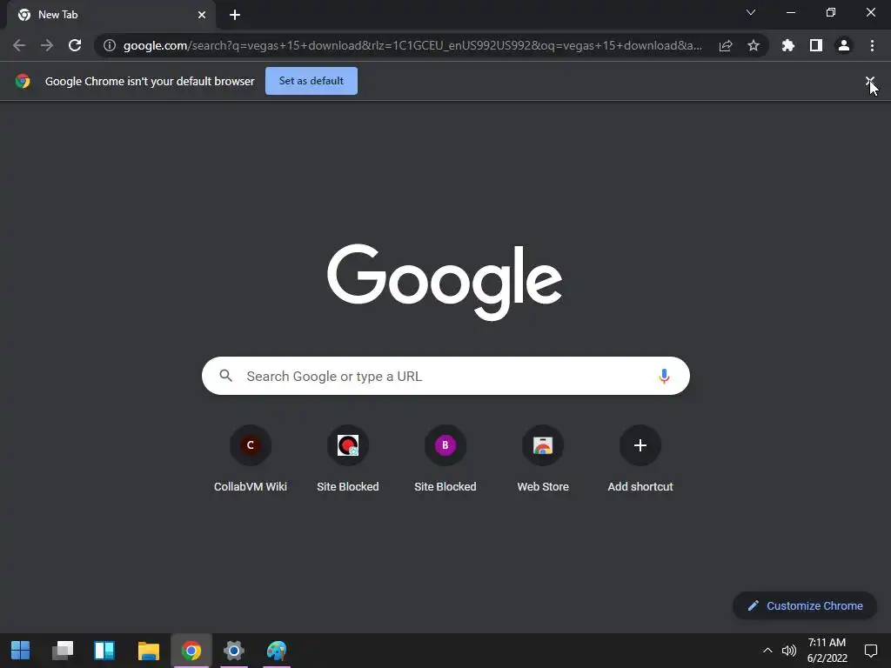Reload the page with the refresh icon
Image resolution: width=891 pixels, height=668 pixels.
[75, 45]
